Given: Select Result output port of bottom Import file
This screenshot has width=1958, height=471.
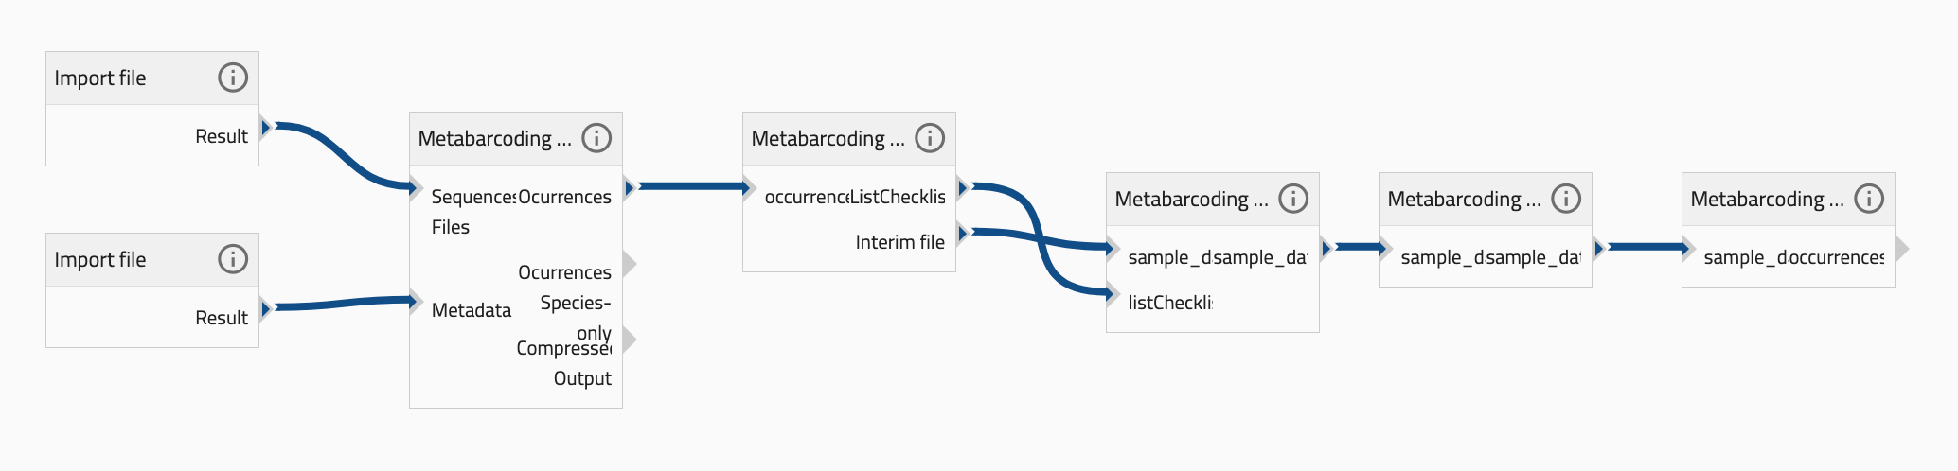Looking at the screenshot, I should coord(266,308).
